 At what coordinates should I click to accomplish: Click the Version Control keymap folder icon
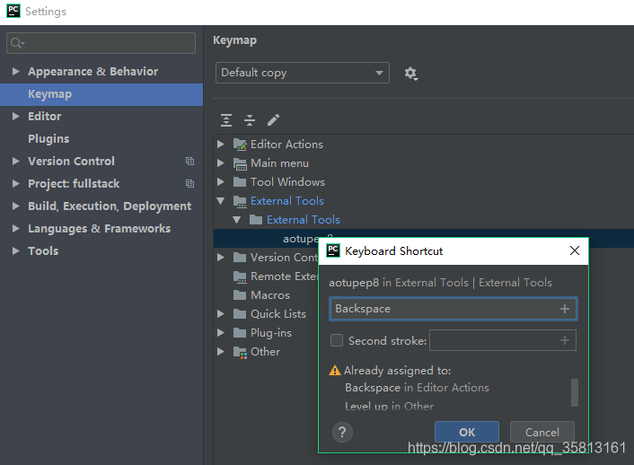tap(240, 257)
